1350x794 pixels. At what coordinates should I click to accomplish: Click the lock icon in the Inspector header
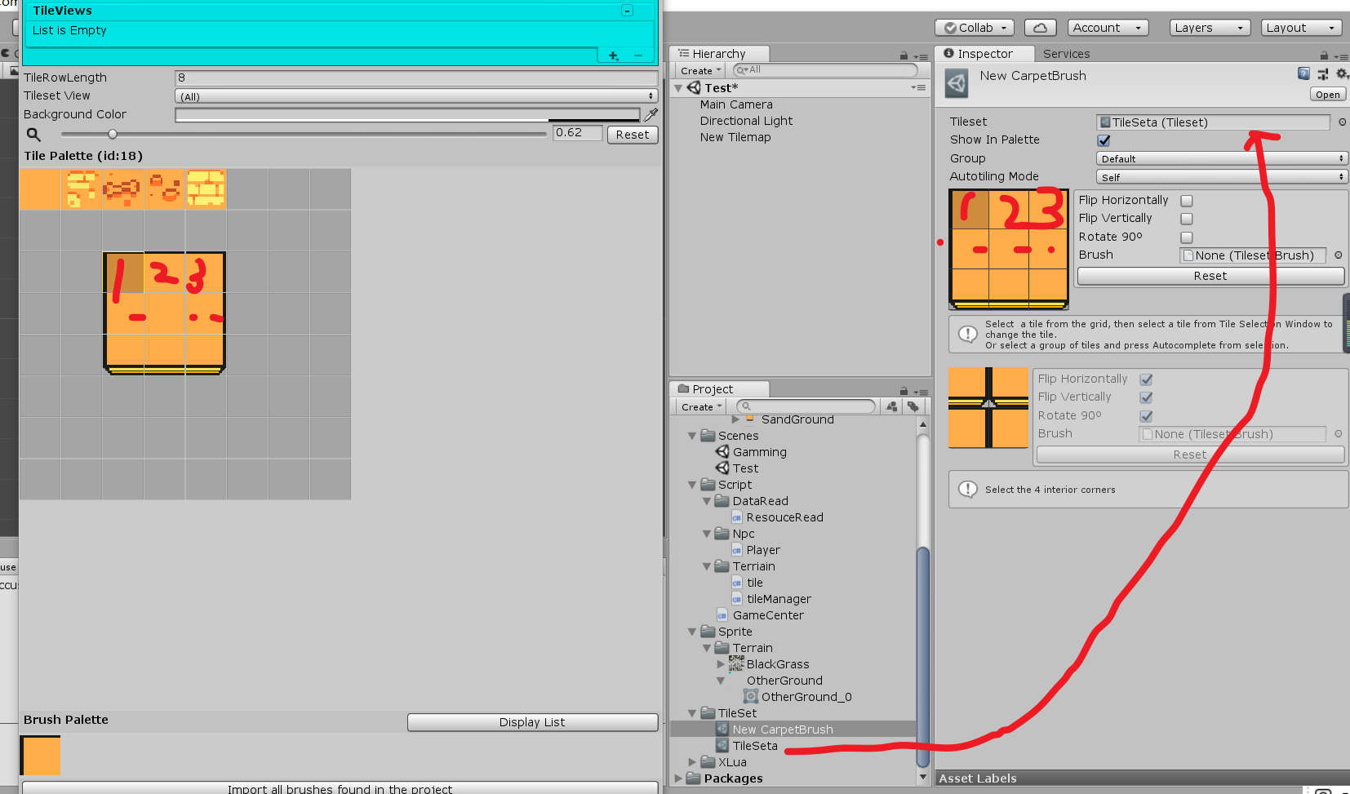point(1324,55)
